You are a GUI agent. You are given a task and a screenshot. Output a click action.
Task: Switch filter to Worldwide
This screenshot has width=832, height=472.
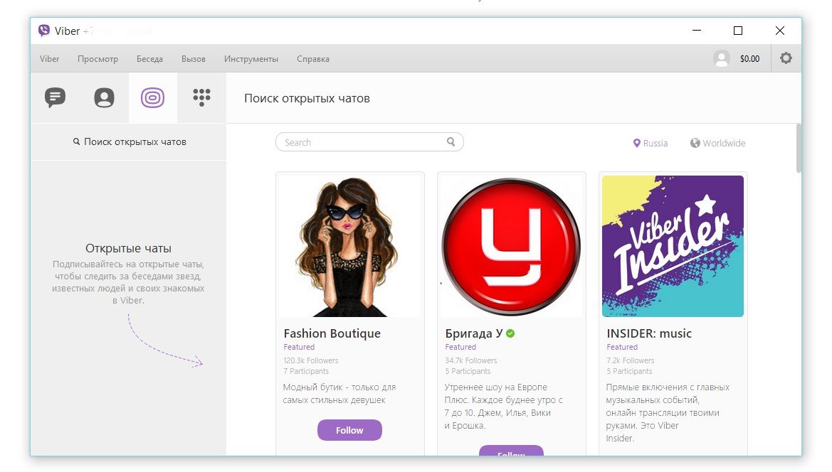(x=717, y=143)
